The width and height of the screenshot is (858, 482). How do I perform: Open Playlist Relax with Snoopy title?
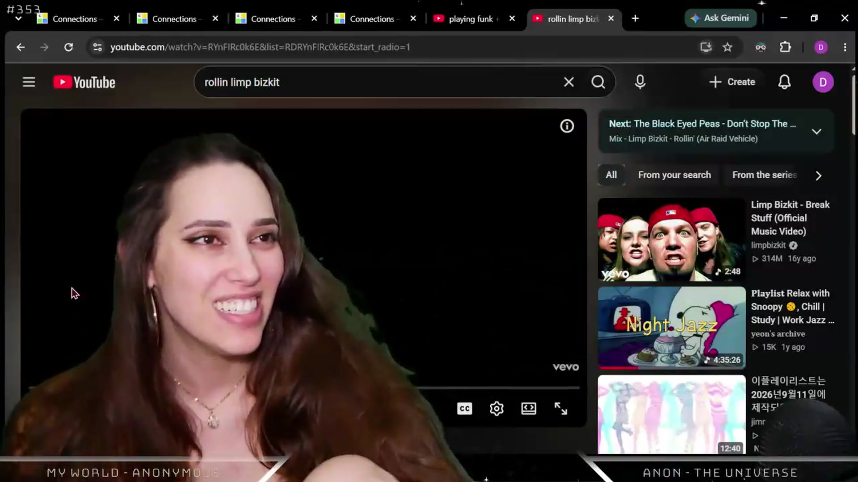click(792, 307)
